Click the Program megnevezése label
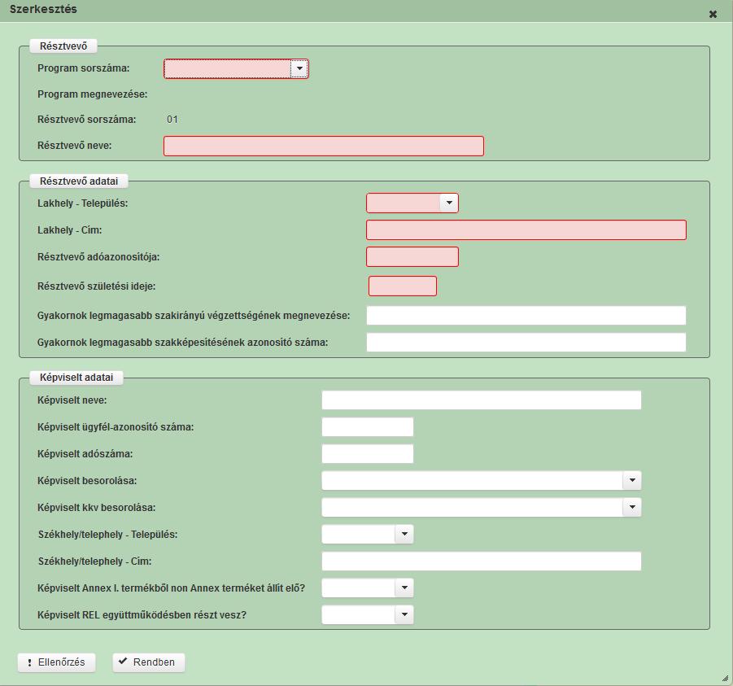Image resolution: width=733 pixels, height=686 pixels. pyautogui.click(x=93, y=94)
